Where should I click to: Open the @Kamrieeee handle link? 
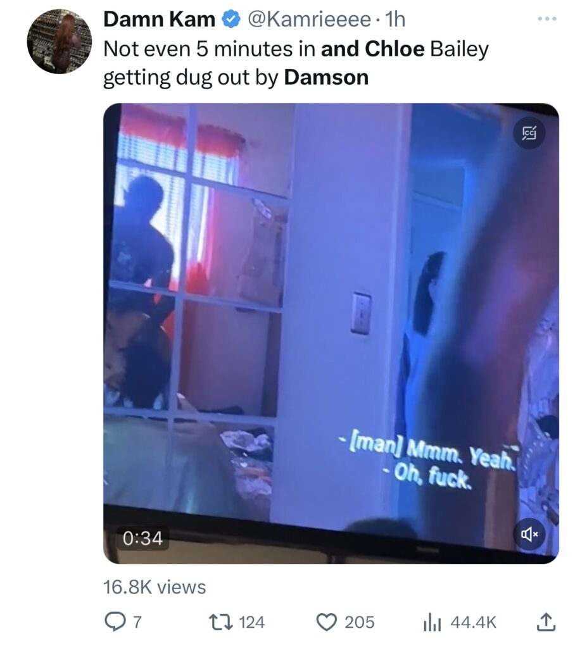(x=308, y=20)
